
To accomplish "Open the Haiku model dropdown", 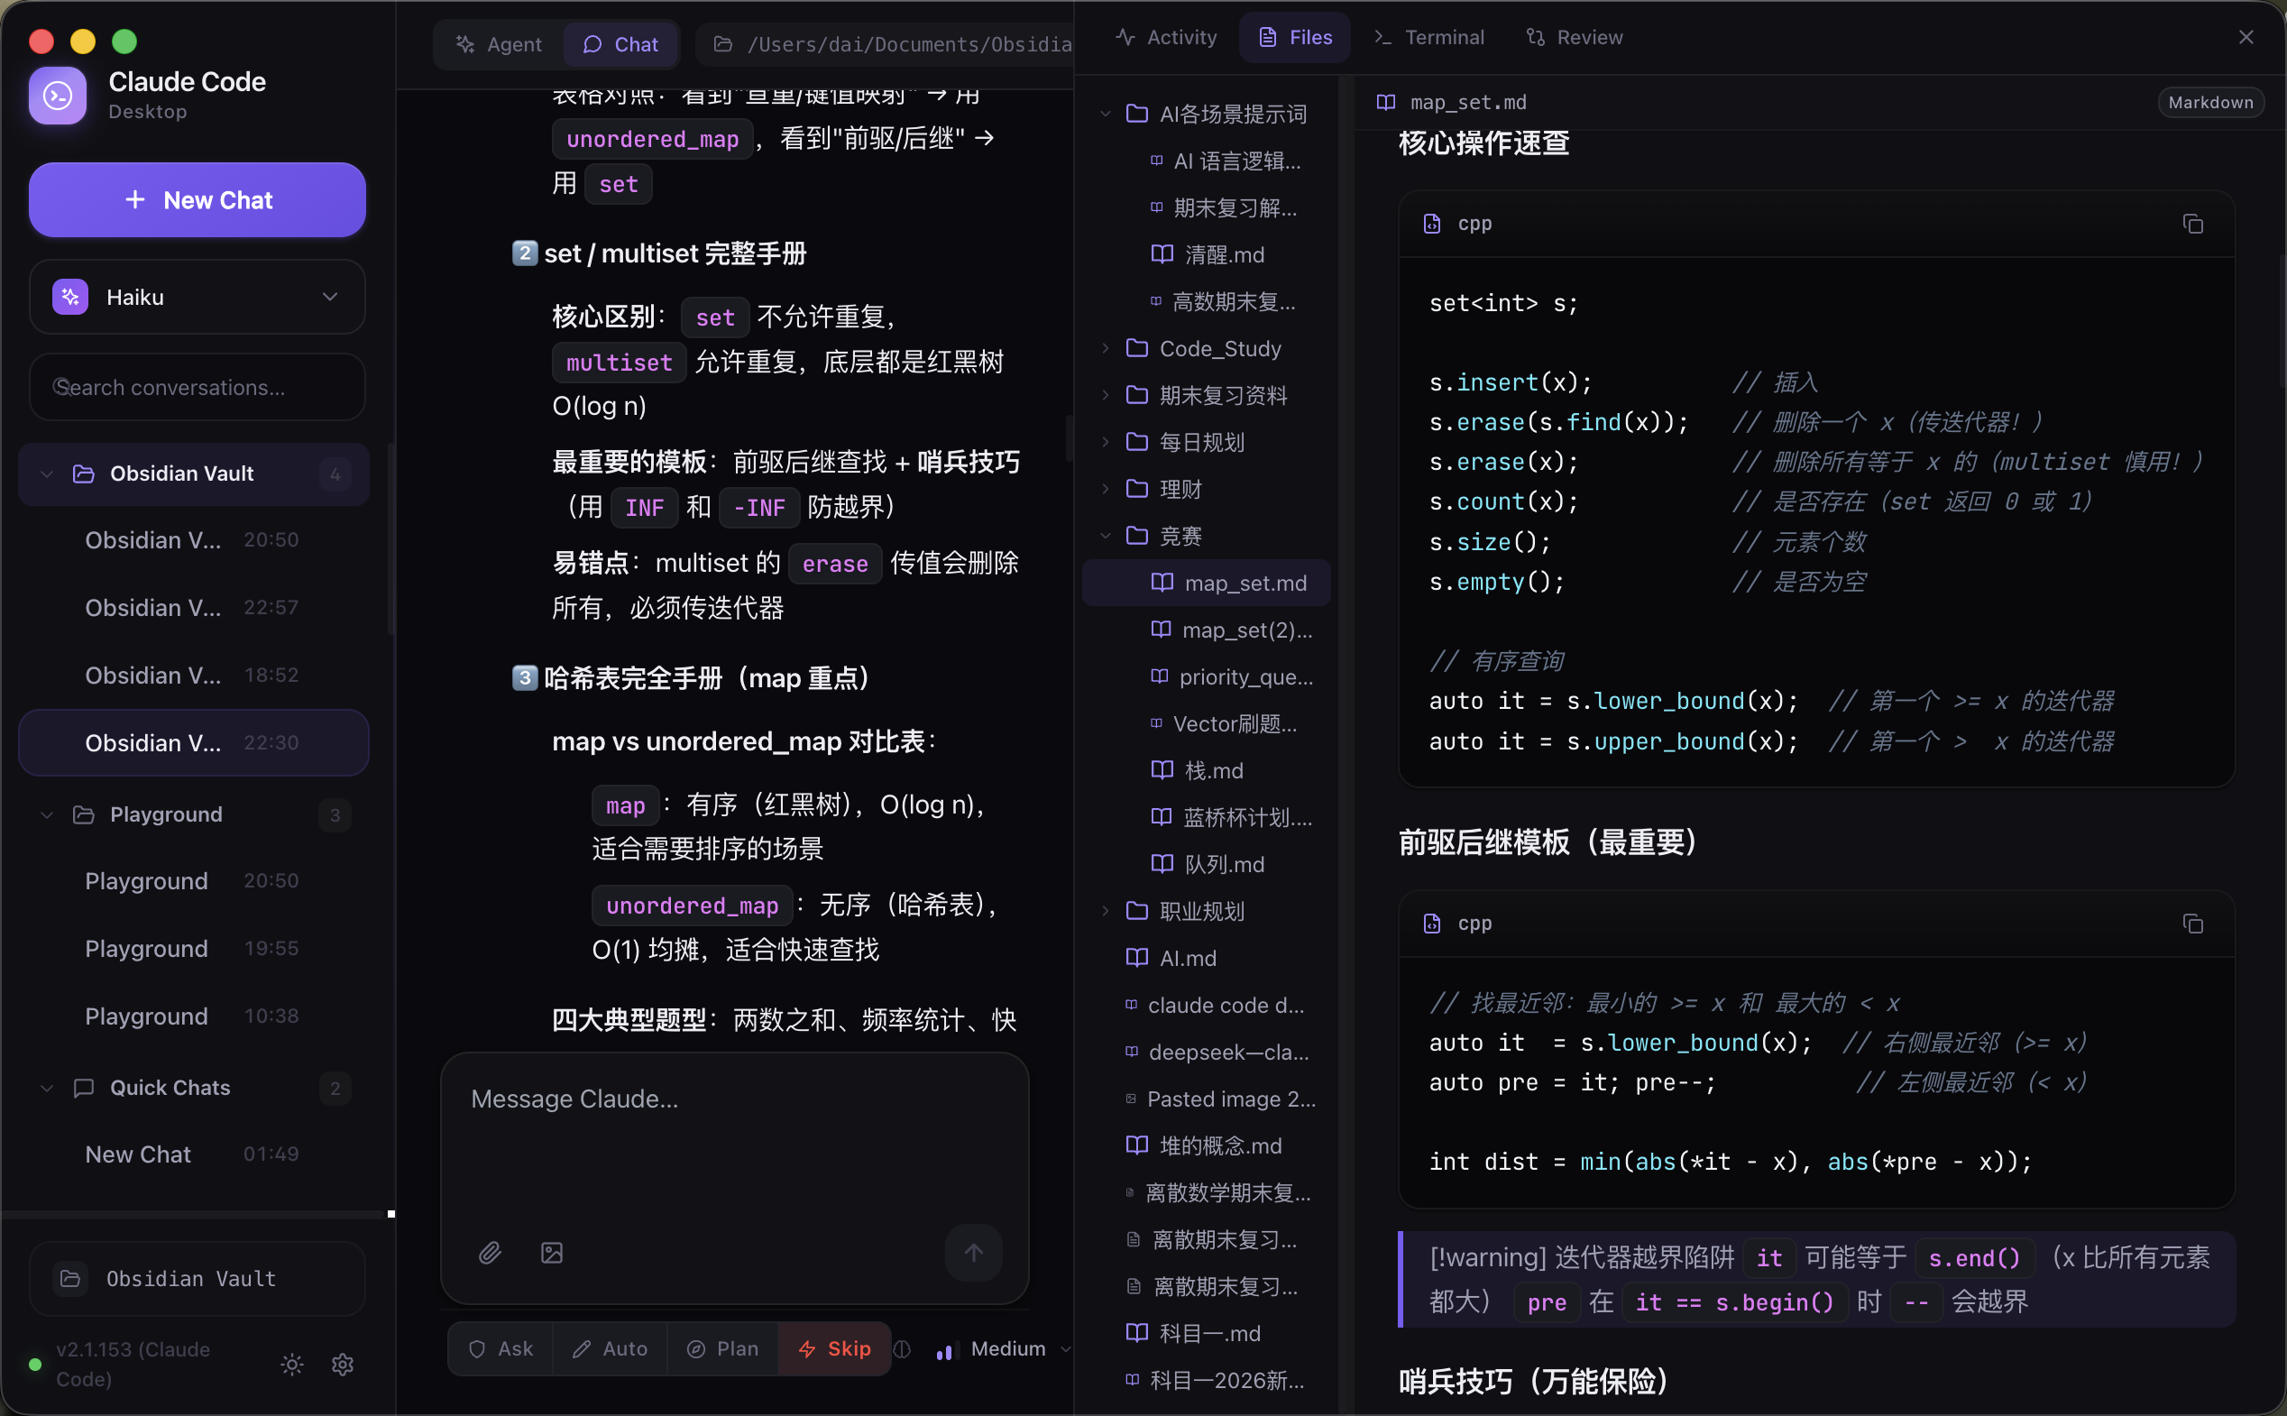I will [197, 297].
